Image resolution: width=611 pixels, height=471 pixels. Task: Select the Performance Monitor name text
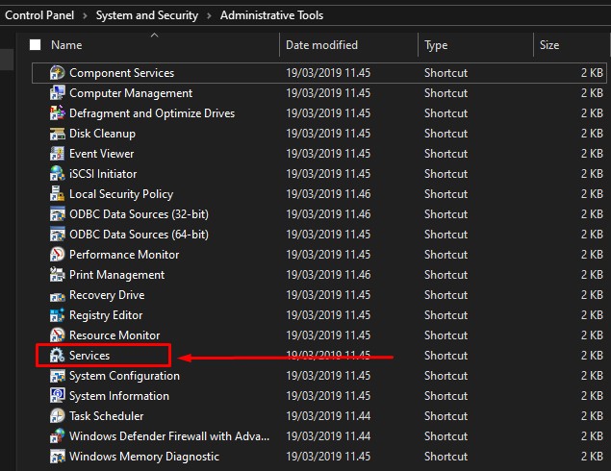pyautogui.click(x=124, y=255)
